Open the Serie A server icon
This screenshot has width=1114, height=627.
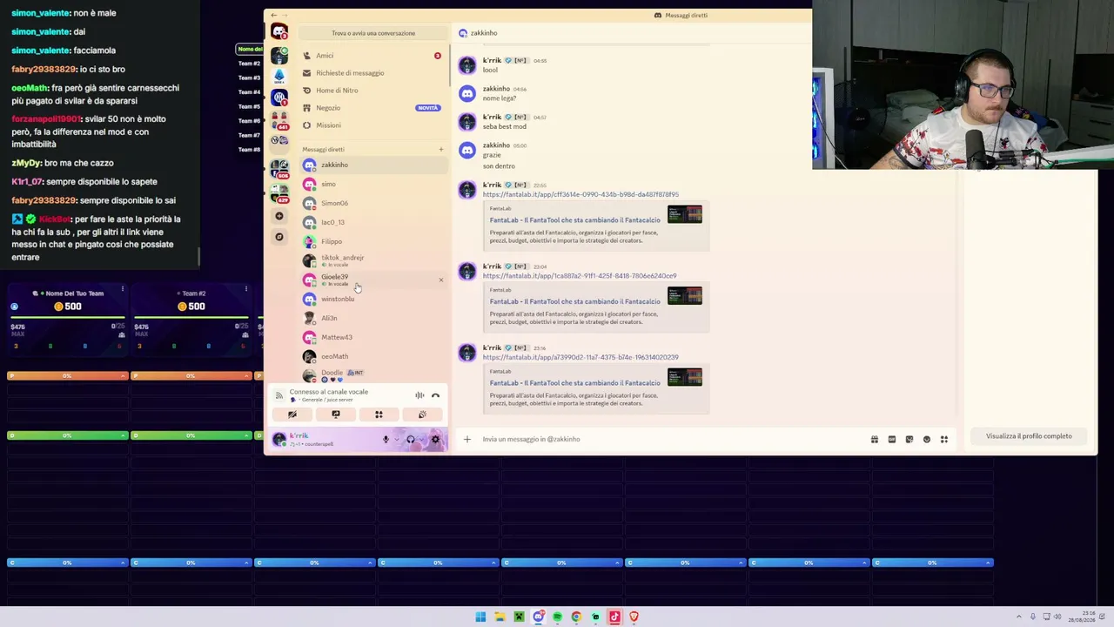(x=278, y=77)
